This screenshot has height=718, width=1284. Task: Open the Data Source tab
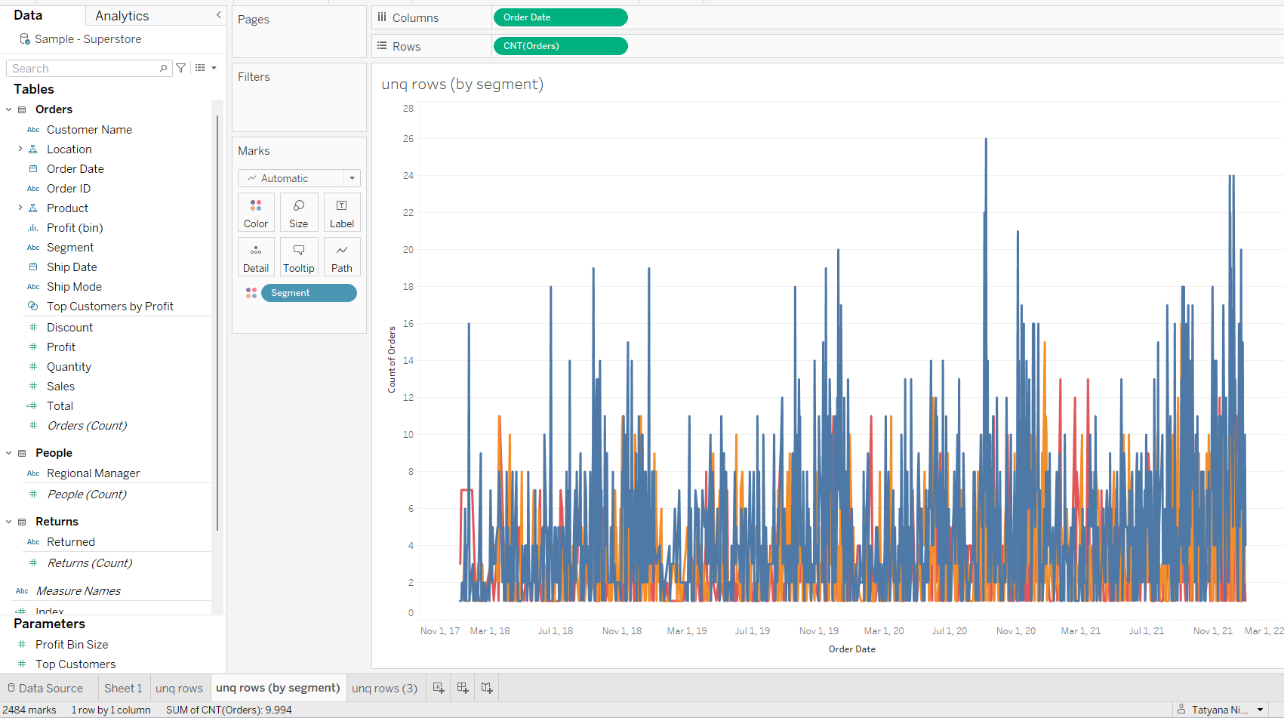pos(50,687)
